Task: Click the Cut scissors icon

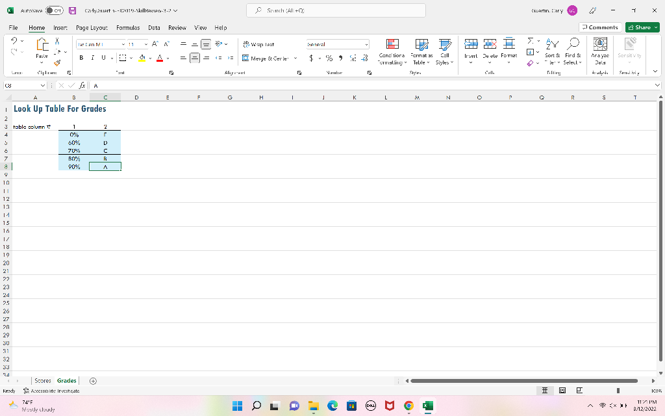Action: 57,41
